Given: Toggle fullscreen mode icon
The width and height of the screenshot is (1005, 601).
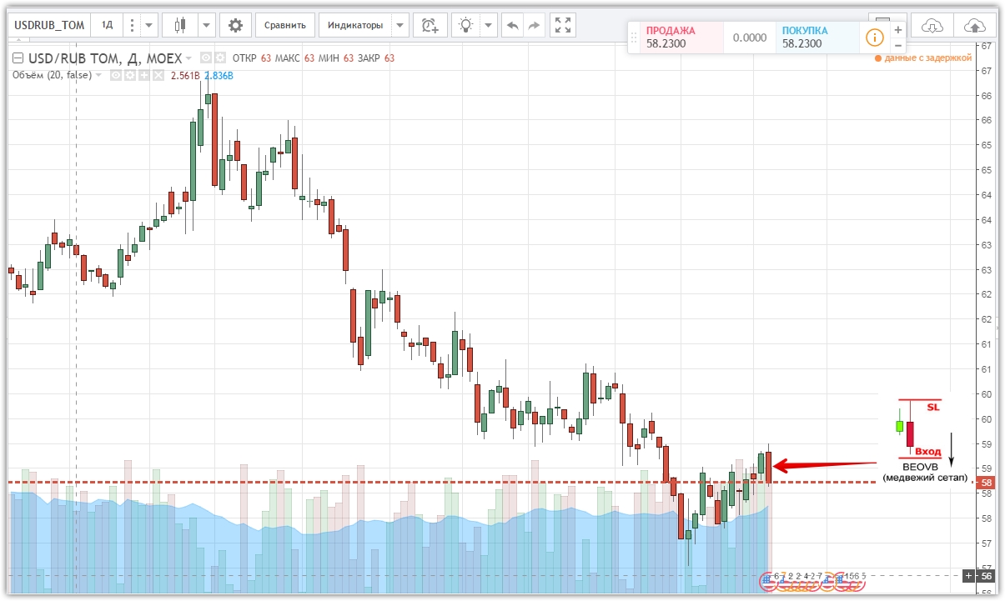Looking at the screenshot, I should pyautogui.click(x=564, y=25).
